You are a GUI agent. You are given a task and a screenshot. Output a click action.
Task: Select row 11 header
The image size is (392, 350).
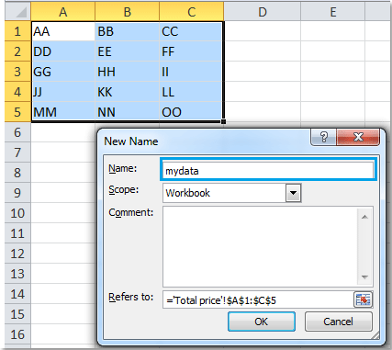pyautogui.click(x=17, y=233)
